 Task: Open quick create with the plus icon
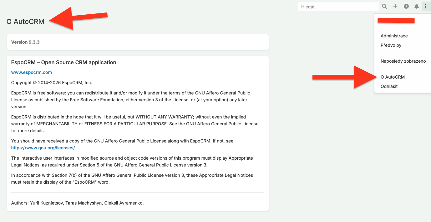click(395, 6)
